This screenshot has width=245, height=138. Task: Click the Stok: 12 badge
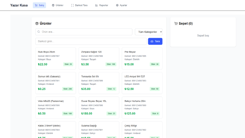click(x=112, y=89)
